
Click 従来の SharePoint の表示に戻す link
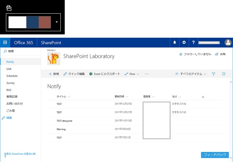pos(20,155)
